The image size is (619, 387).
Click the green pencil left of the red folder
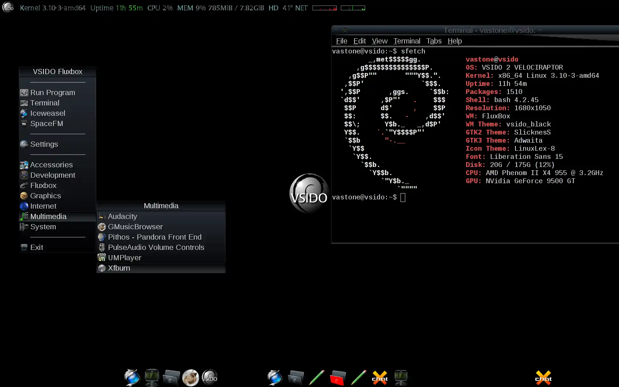(x=317, y=378)
